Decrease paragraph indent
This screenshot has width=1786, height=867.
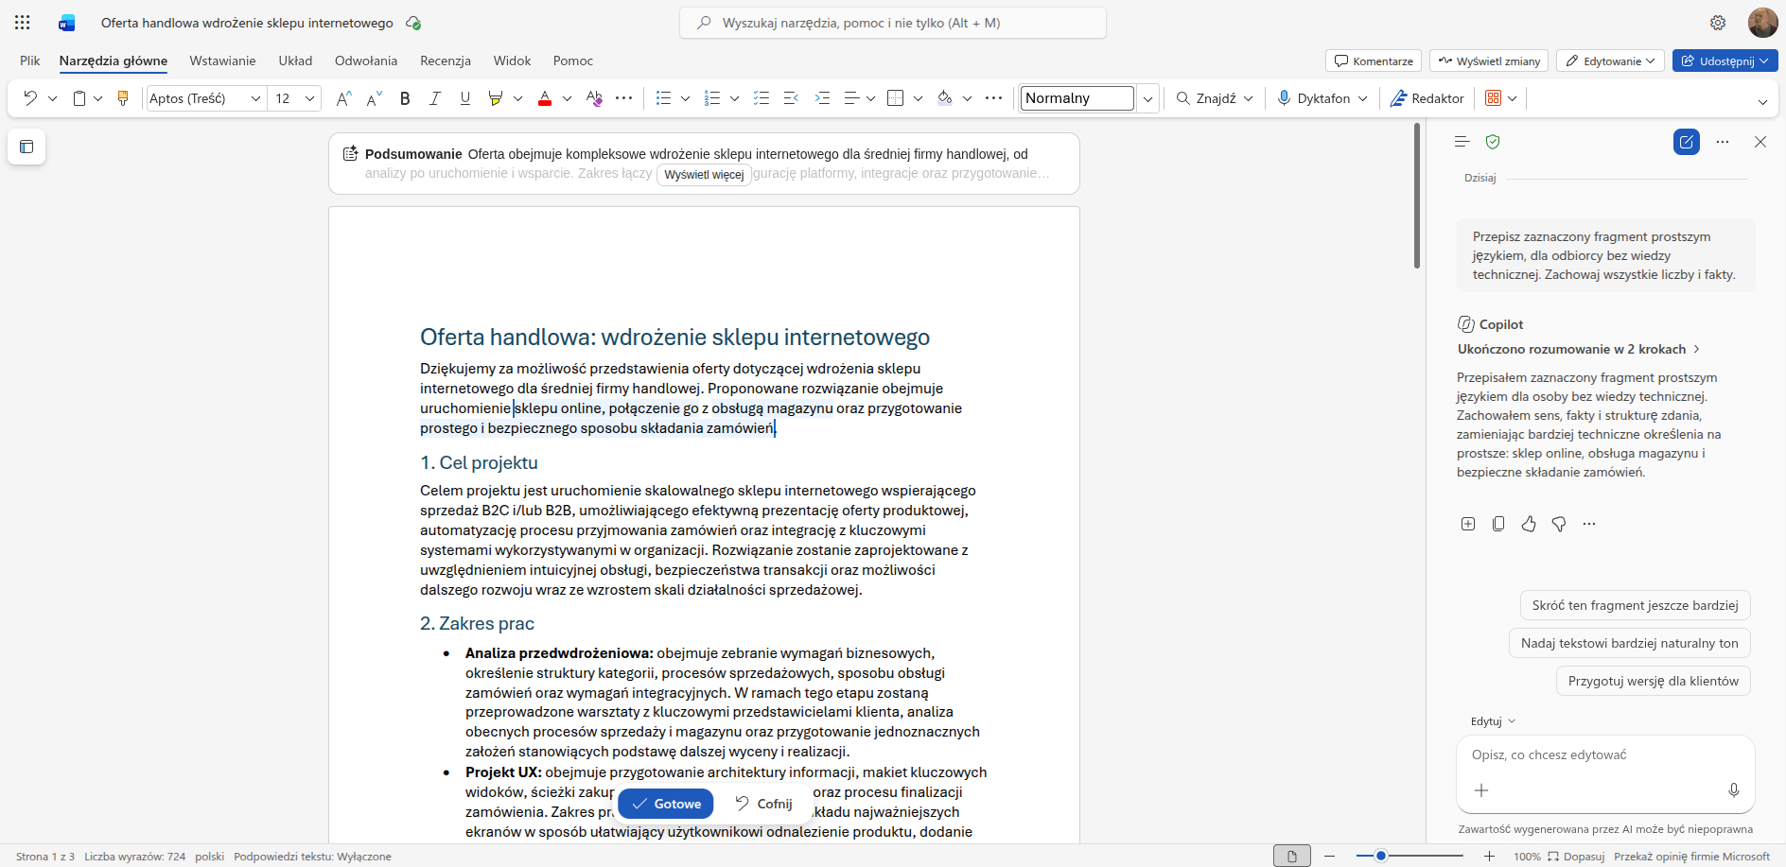(792, 98)
